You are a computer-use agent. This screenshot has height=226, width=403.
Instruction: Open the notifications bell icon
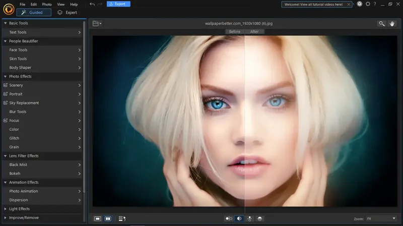click(360, 4)
